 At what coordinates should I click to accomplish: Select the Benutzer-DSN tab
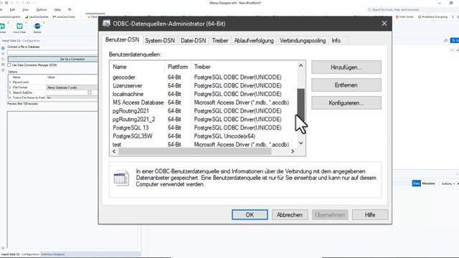pyautogui.click(x=122, y=40)
